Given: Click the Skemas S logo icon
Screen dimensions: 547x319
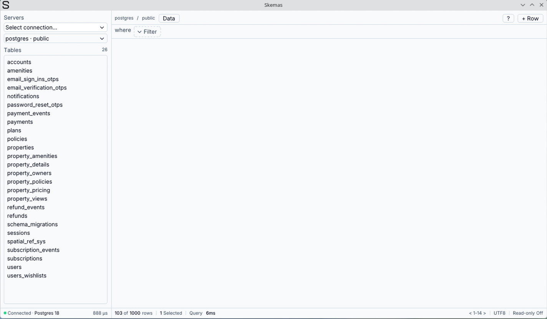Looking at the screenshot, I should [x=6, y=5].
